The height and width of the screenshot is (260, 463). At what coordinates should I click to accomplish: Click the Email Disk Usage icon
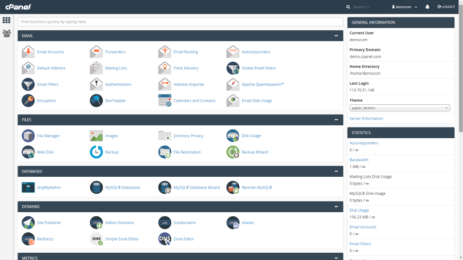(233, 101)
